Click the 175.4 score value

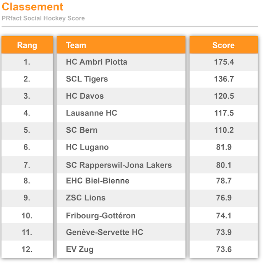[x=224, y=62]
